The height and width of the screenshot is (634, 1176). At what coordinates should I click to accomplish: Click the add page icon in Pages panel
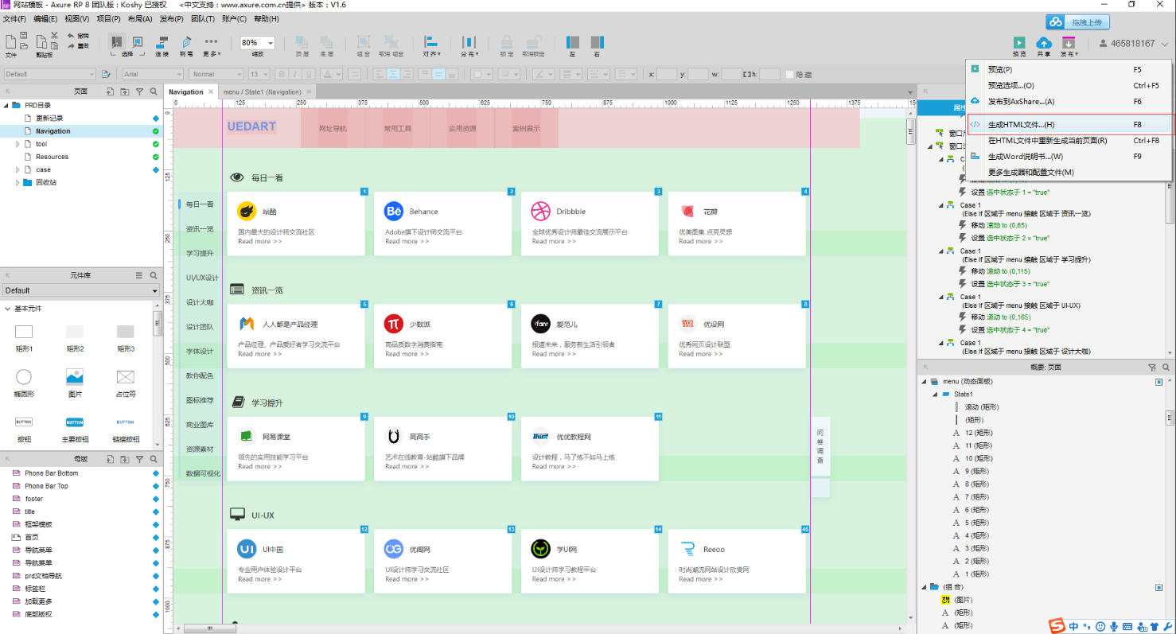click(110, 91)
